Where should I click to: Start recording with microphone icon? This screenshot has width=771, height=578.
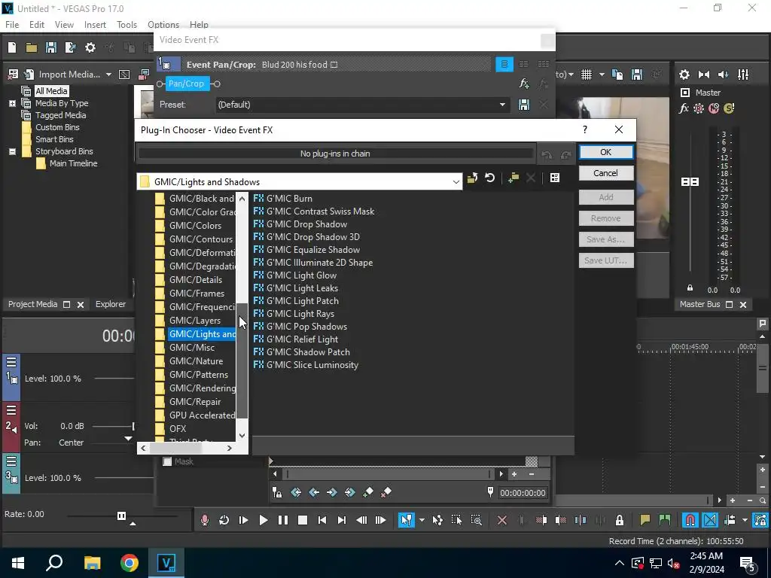tap(205, 520)
